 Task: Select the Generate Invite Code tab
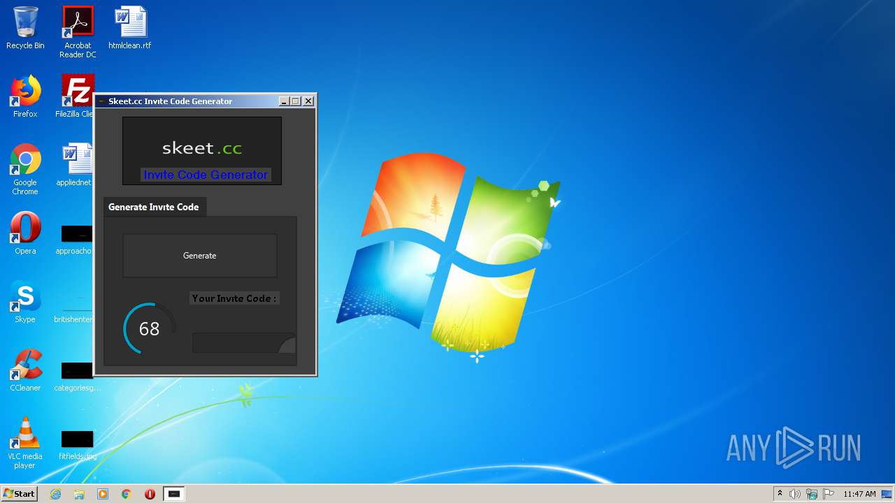pyautogui.click(x=154, y=207)
